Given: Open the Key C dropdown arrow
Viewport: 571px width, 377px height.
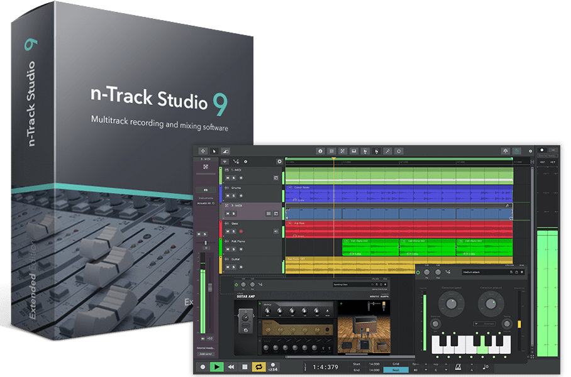Looking at the screenshot, I should 446,370.
